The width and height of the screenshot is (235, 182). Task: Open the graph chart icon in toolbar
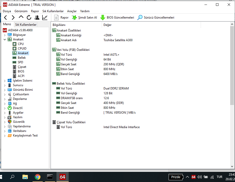point(45,18)
